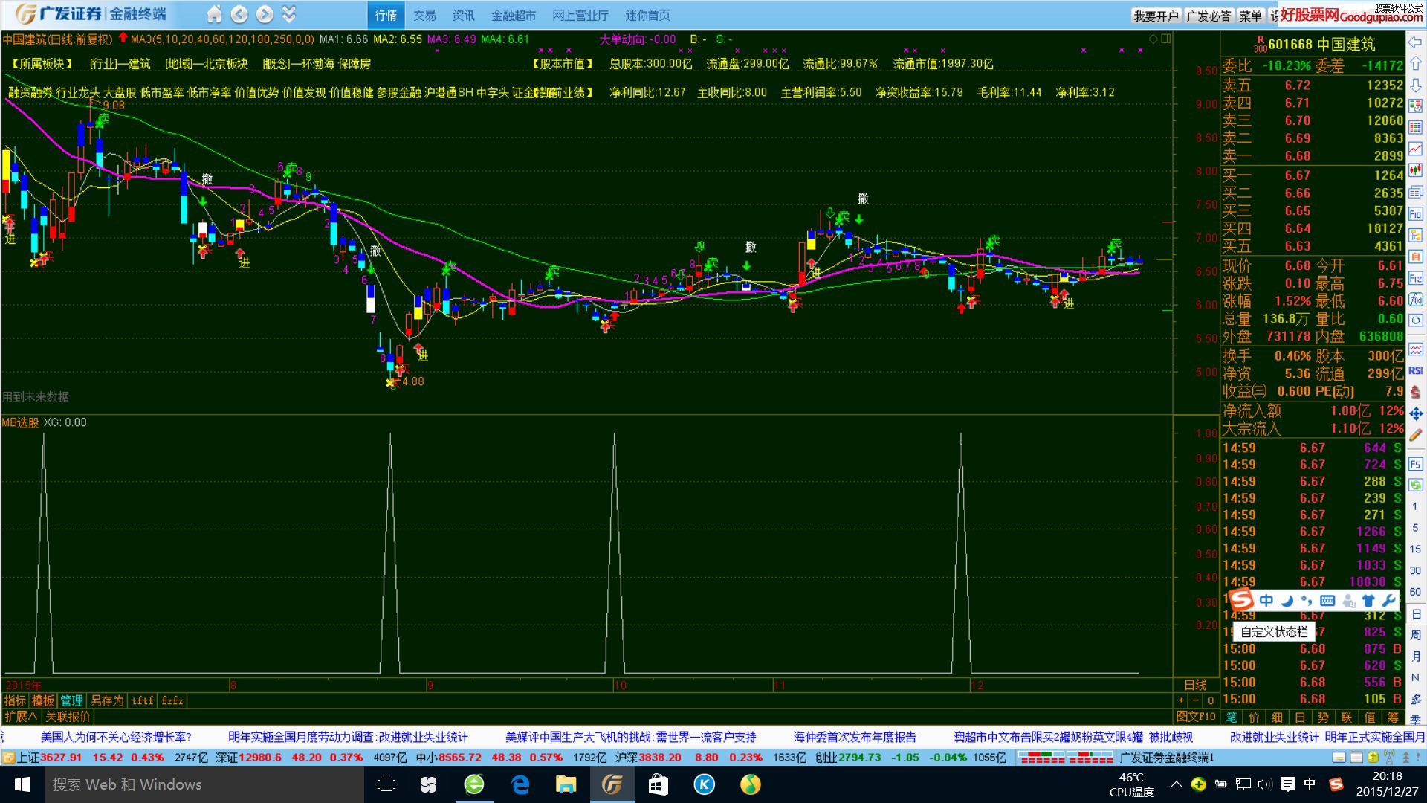Open Microsoft Edge from the taskbar

coord(520,784)
